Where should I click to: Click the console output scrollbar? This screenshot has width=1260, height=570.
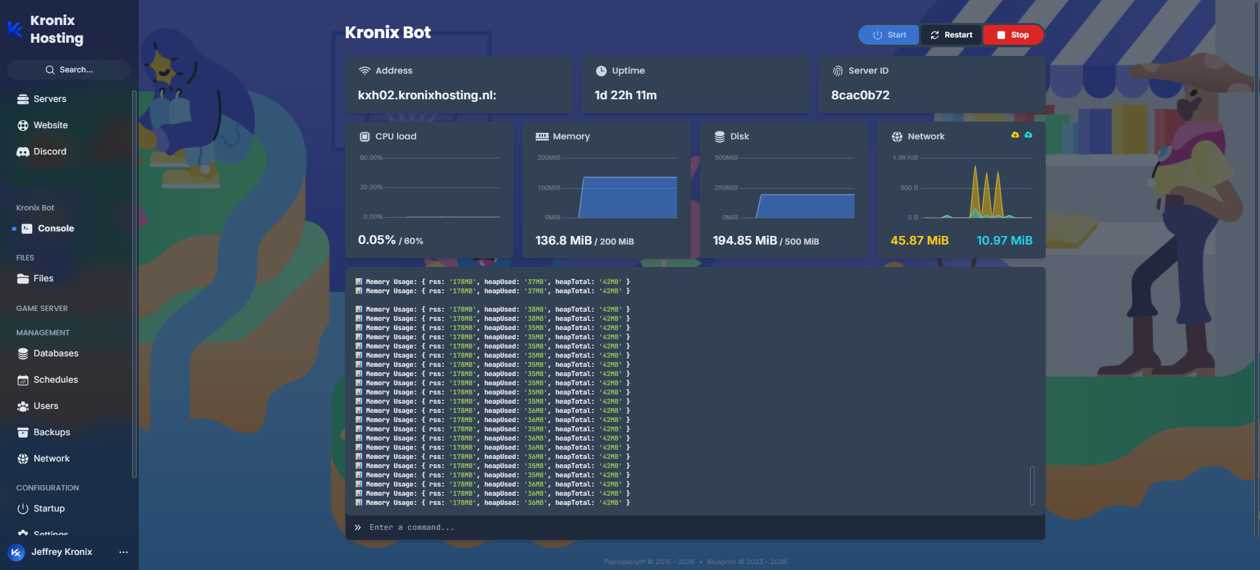(x=1032, y=485)
